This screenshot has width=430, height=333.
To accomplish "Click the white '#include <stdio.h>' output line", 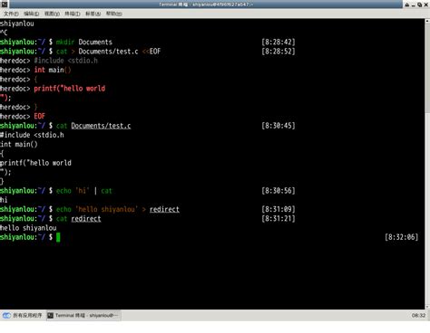I will point(32,135).
